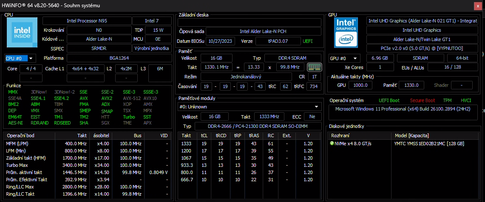Click the GPU clock value 1000.0

[x=360, y=85]
